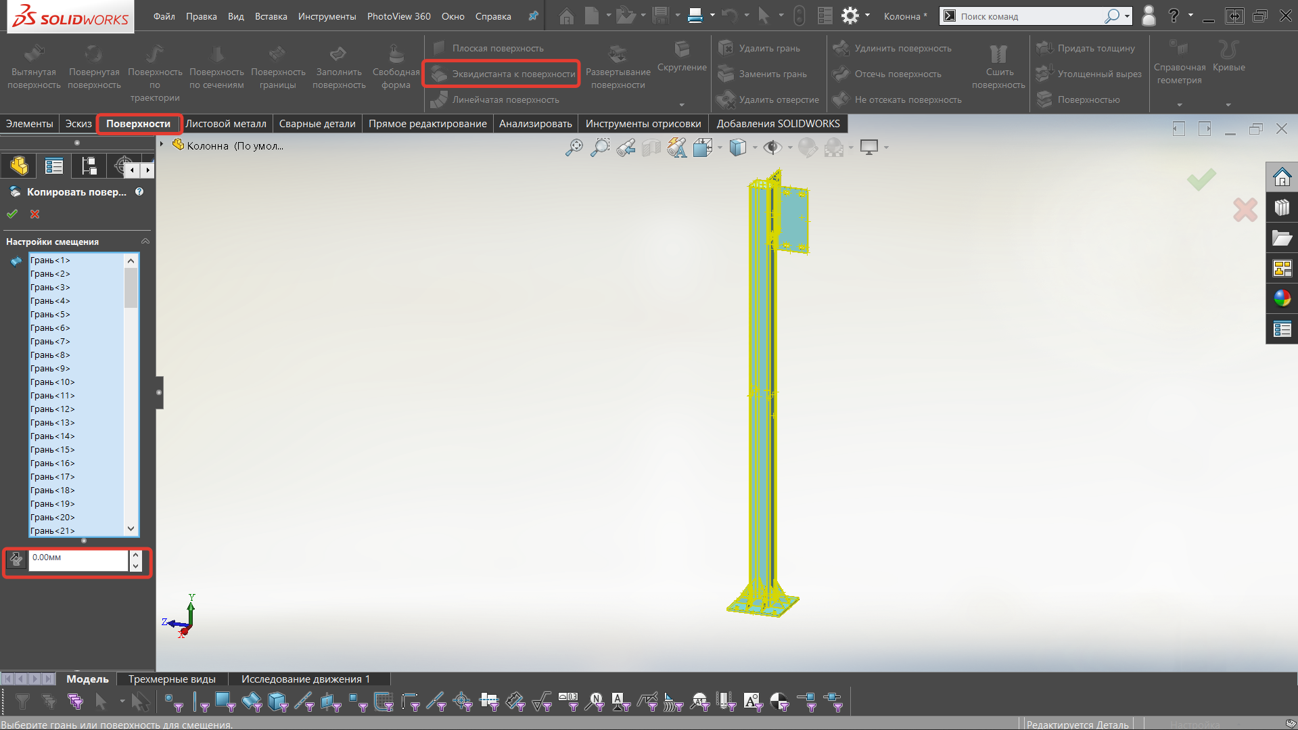The height and width of the screenshot is (730, 1298).
Task: Open Справочная геометрия dropdown
Action: click(1179, 104)
